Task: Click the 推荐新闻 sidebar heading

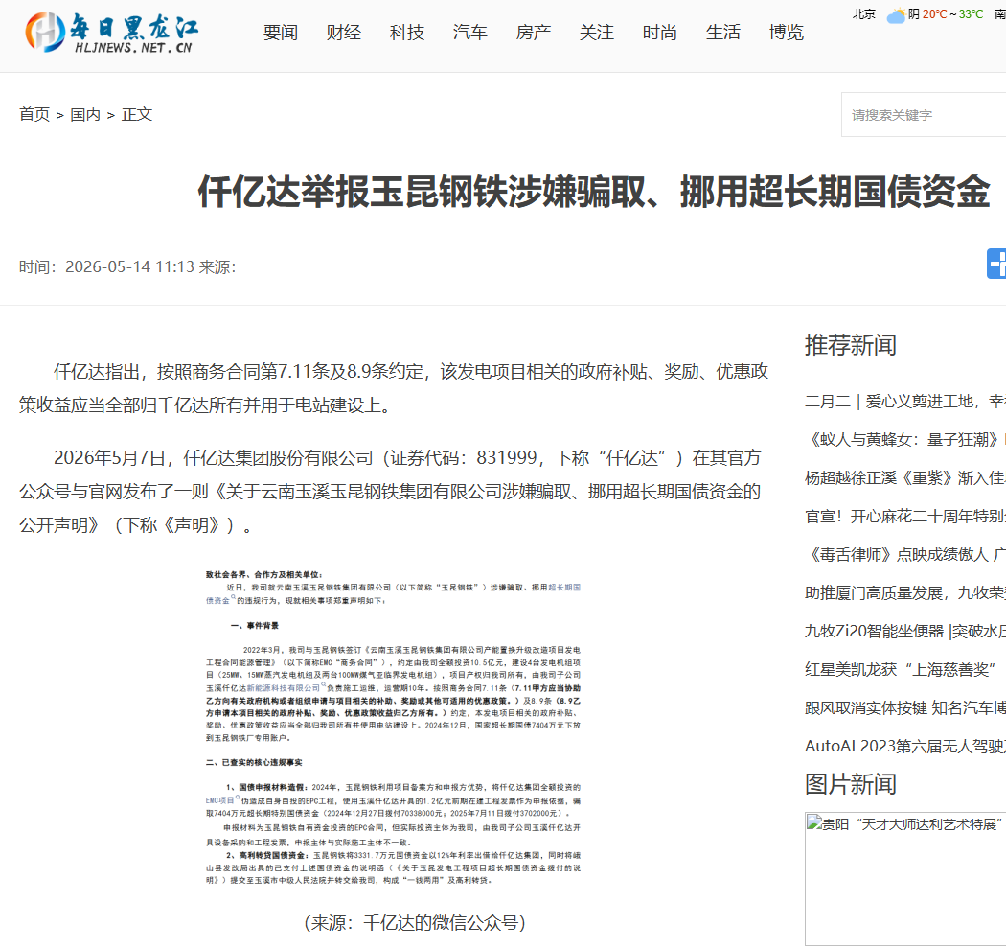Action: [850, 345]
